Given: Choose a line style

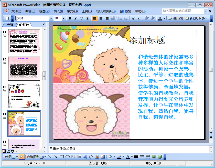Looking at the screenshot, I should tap(136, 157).
